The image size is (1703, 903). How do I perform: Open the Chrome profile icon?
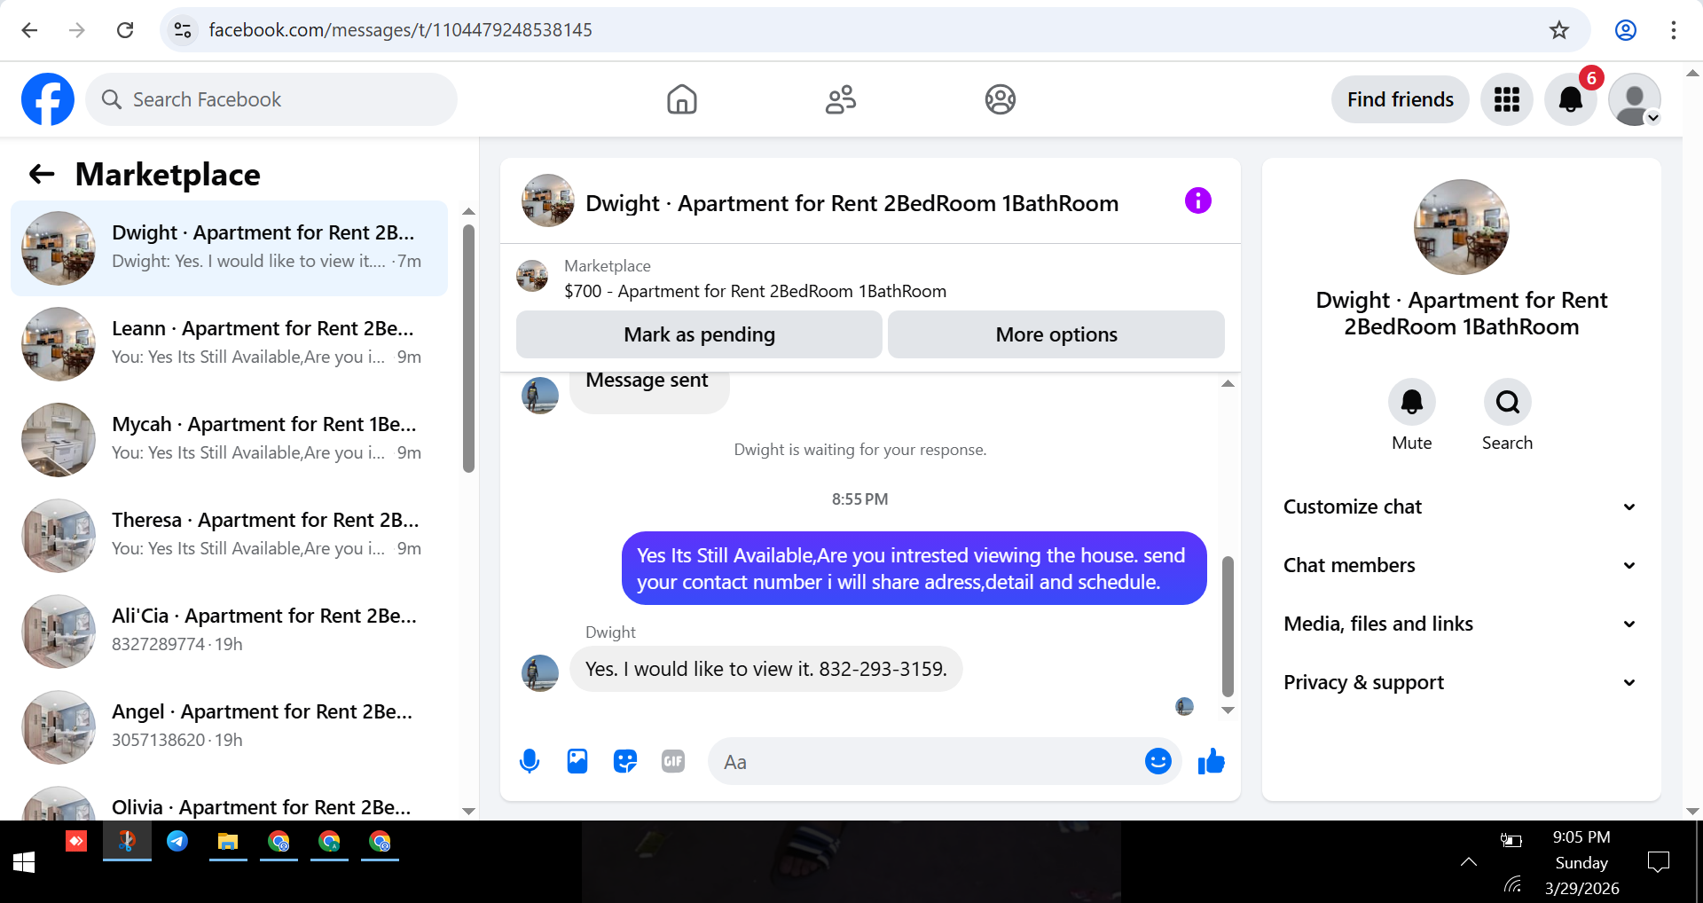pos(1626,30)
